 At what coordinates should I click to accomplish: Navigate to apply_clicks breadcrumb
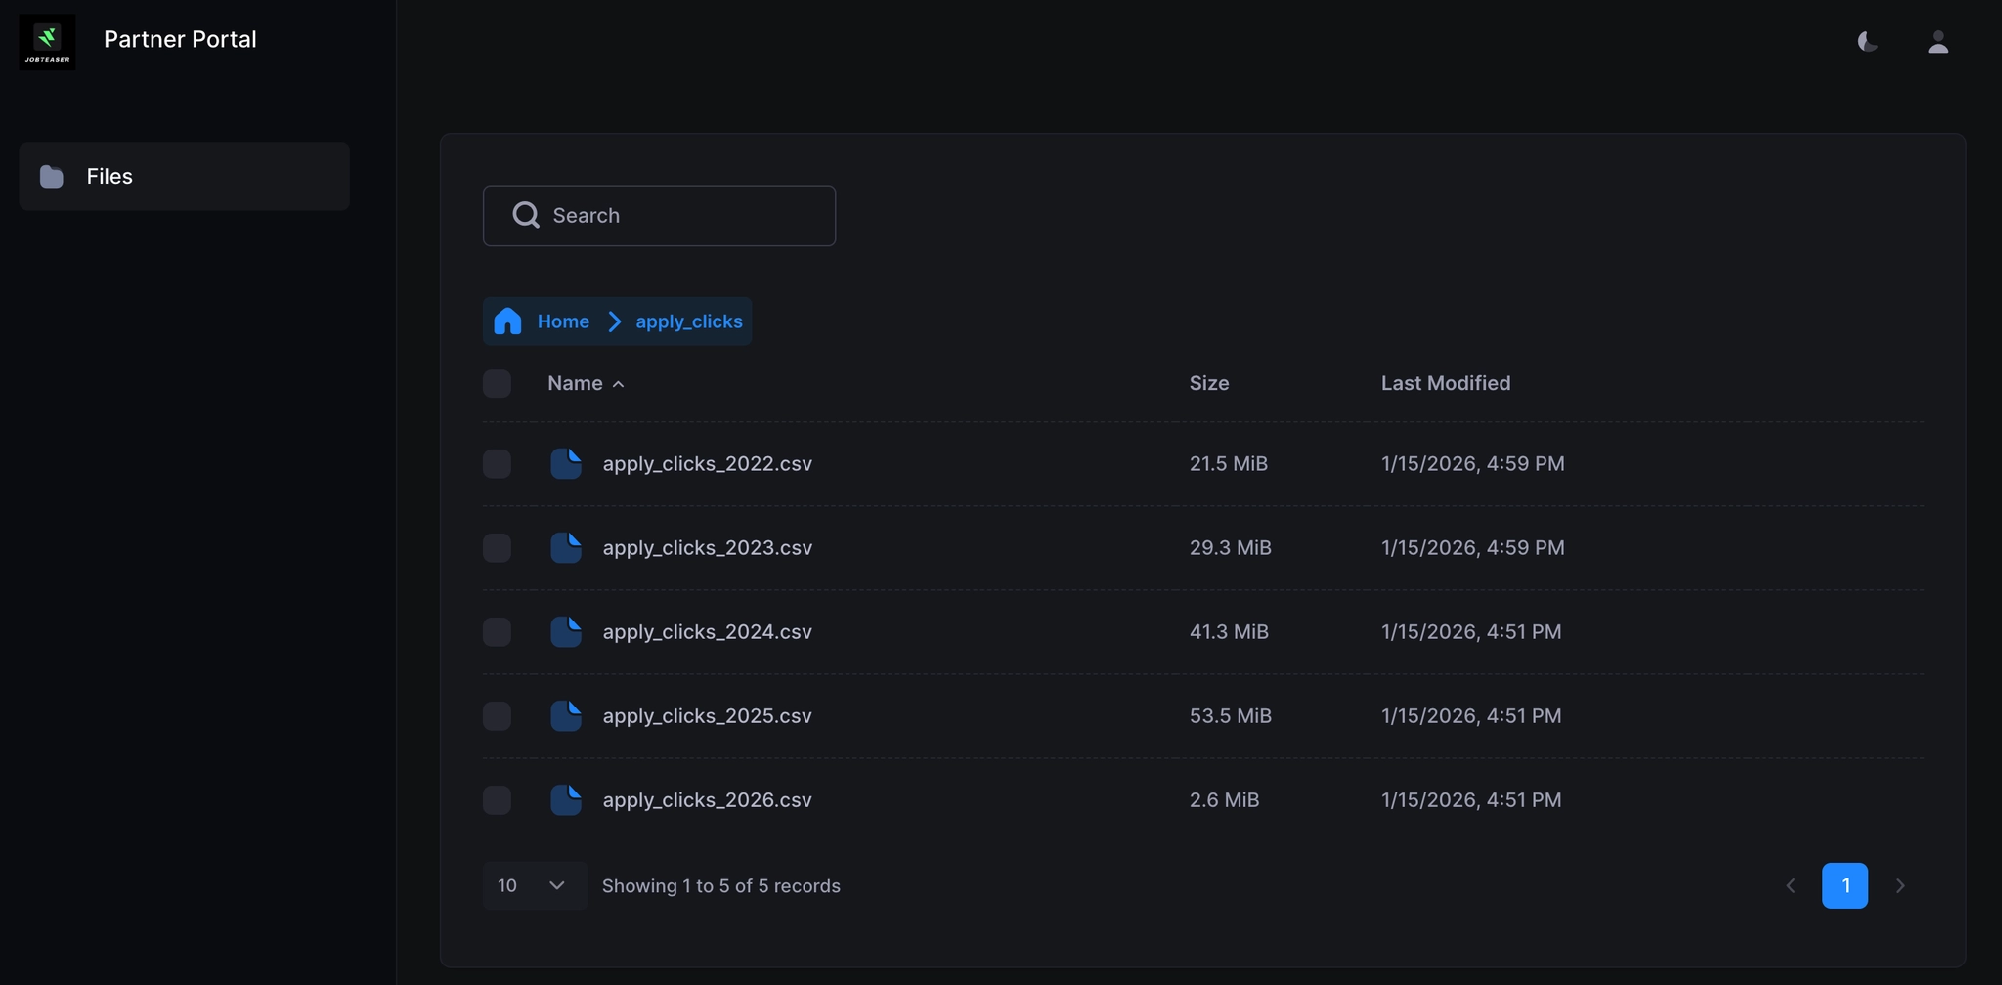[688, 321]
